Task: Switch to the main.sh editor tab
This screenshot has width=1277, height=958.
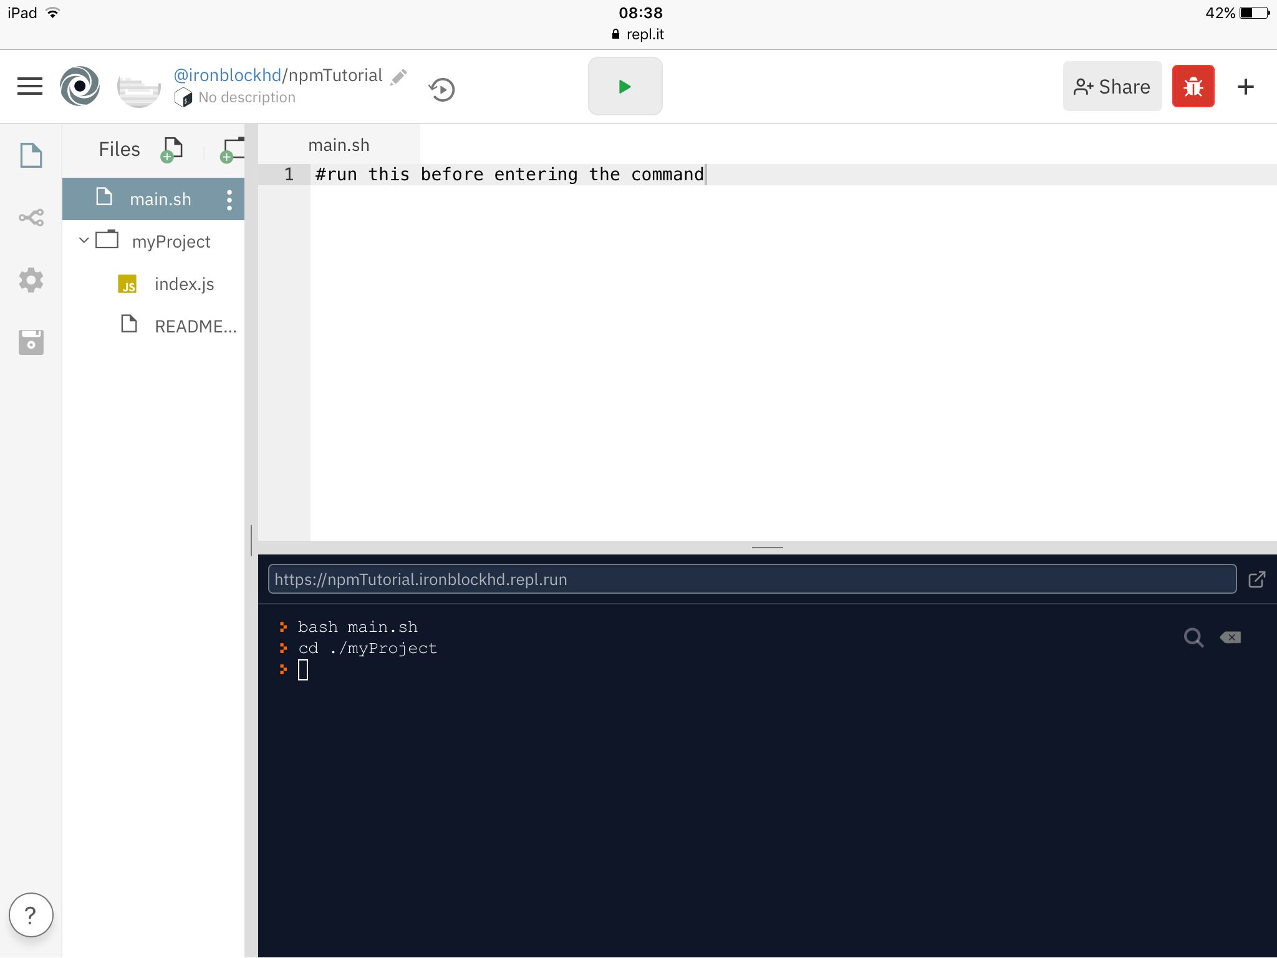Action: [x=339, y=145]
